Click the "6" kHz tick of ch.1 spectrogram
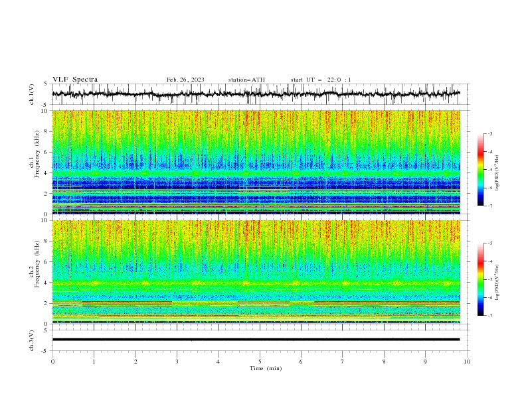 (46, 153)
